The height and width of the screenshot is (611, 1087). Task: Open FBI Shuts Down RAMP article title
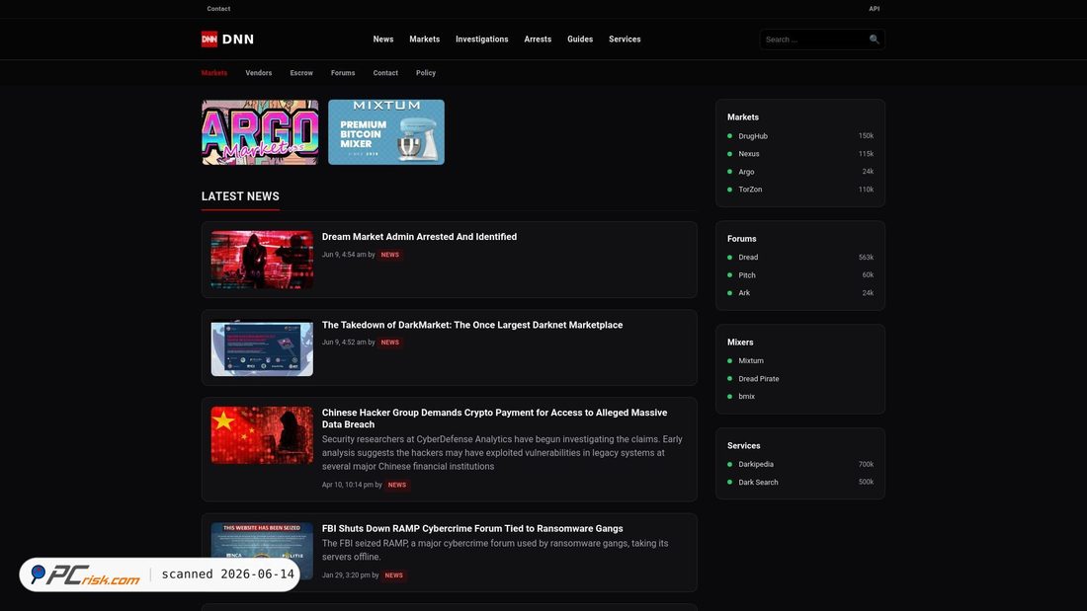[x=472, y=528]
